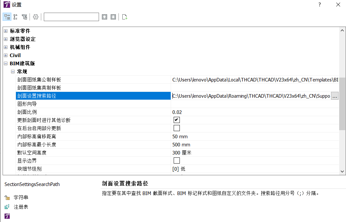Click the help question mark button
346x222 pixels.
coord(319,5)
